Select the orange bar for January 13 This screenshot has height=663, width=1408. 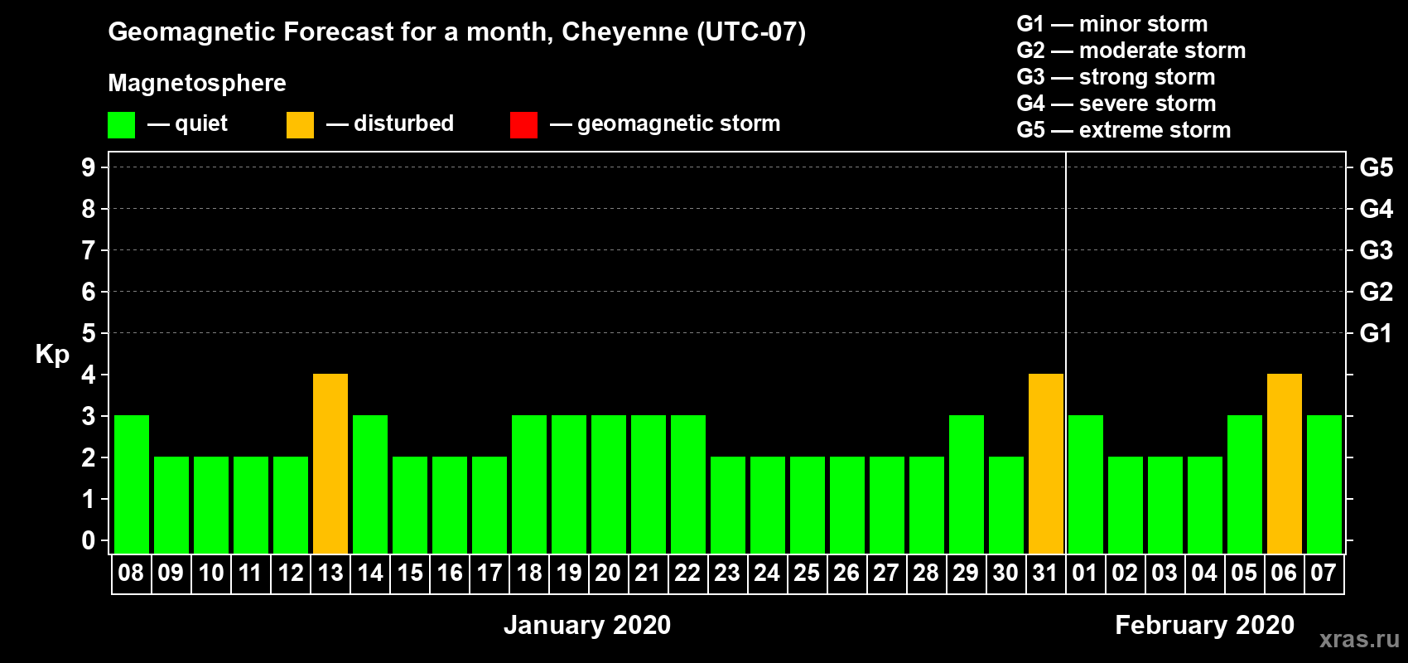tap(330, 464)
